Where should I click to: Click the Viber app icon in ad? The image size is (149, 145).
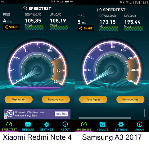tap(10, 114)
